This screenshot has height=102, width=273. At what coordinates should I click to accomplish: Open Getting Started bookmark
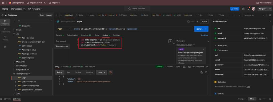17,3
